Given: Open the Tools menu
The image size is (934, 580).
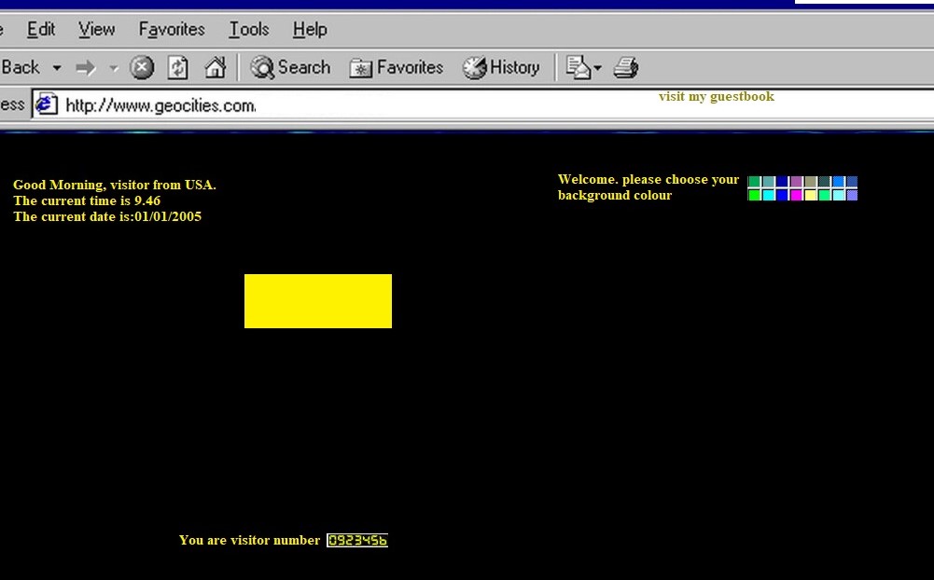Looking at the screenshot, I should pos(249,29).
